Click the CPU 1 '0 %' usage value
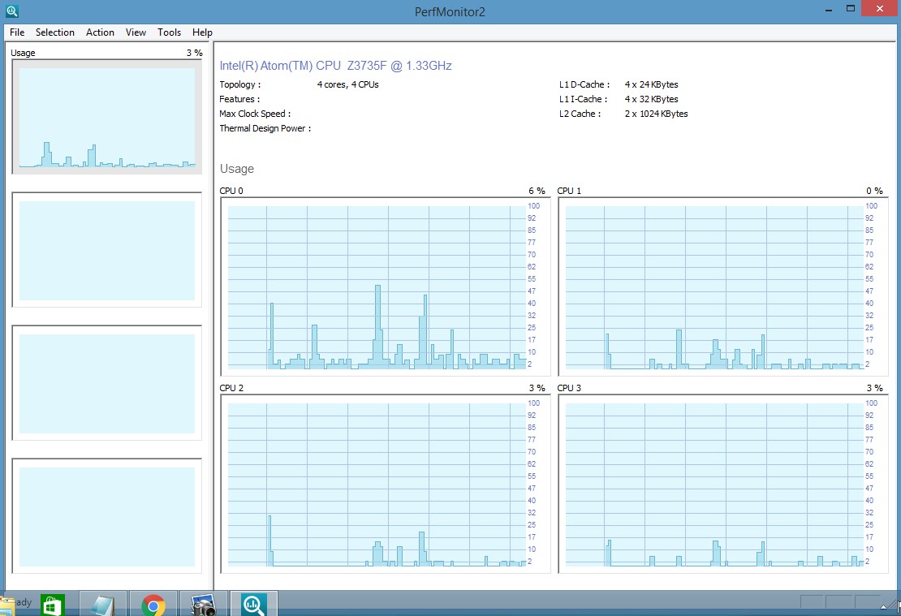 click(874, 191)
